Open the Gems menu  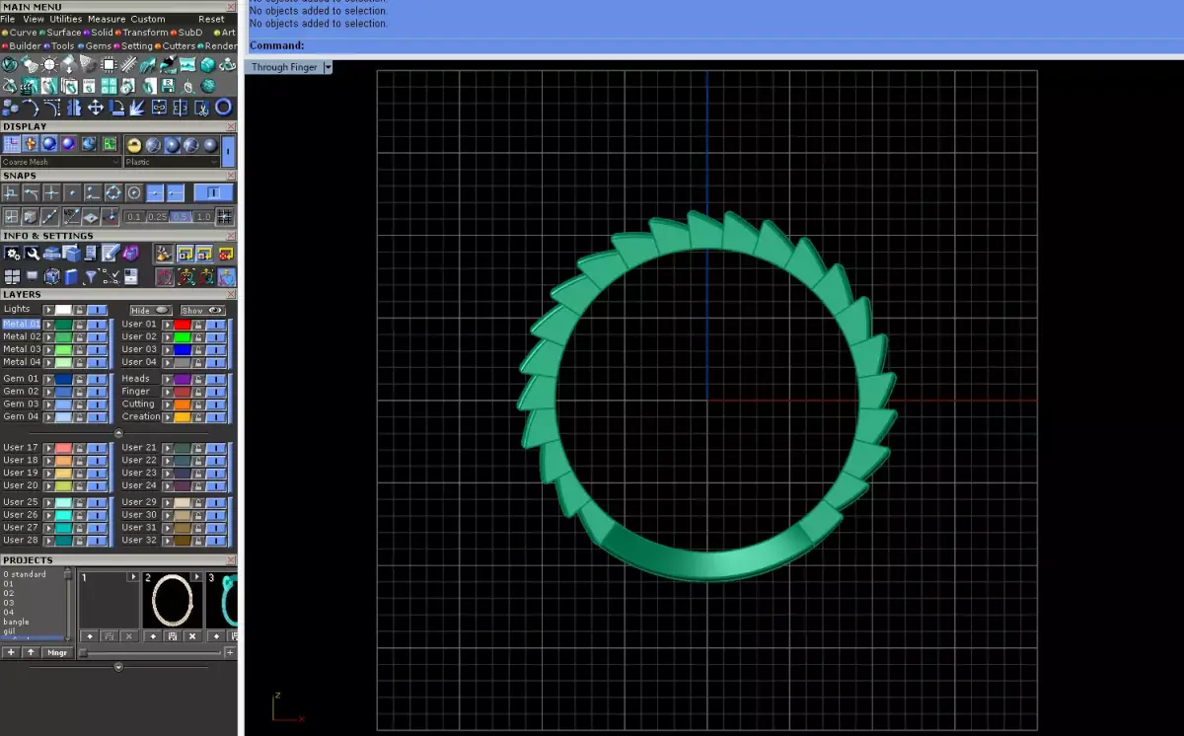(x=99, y=45)
